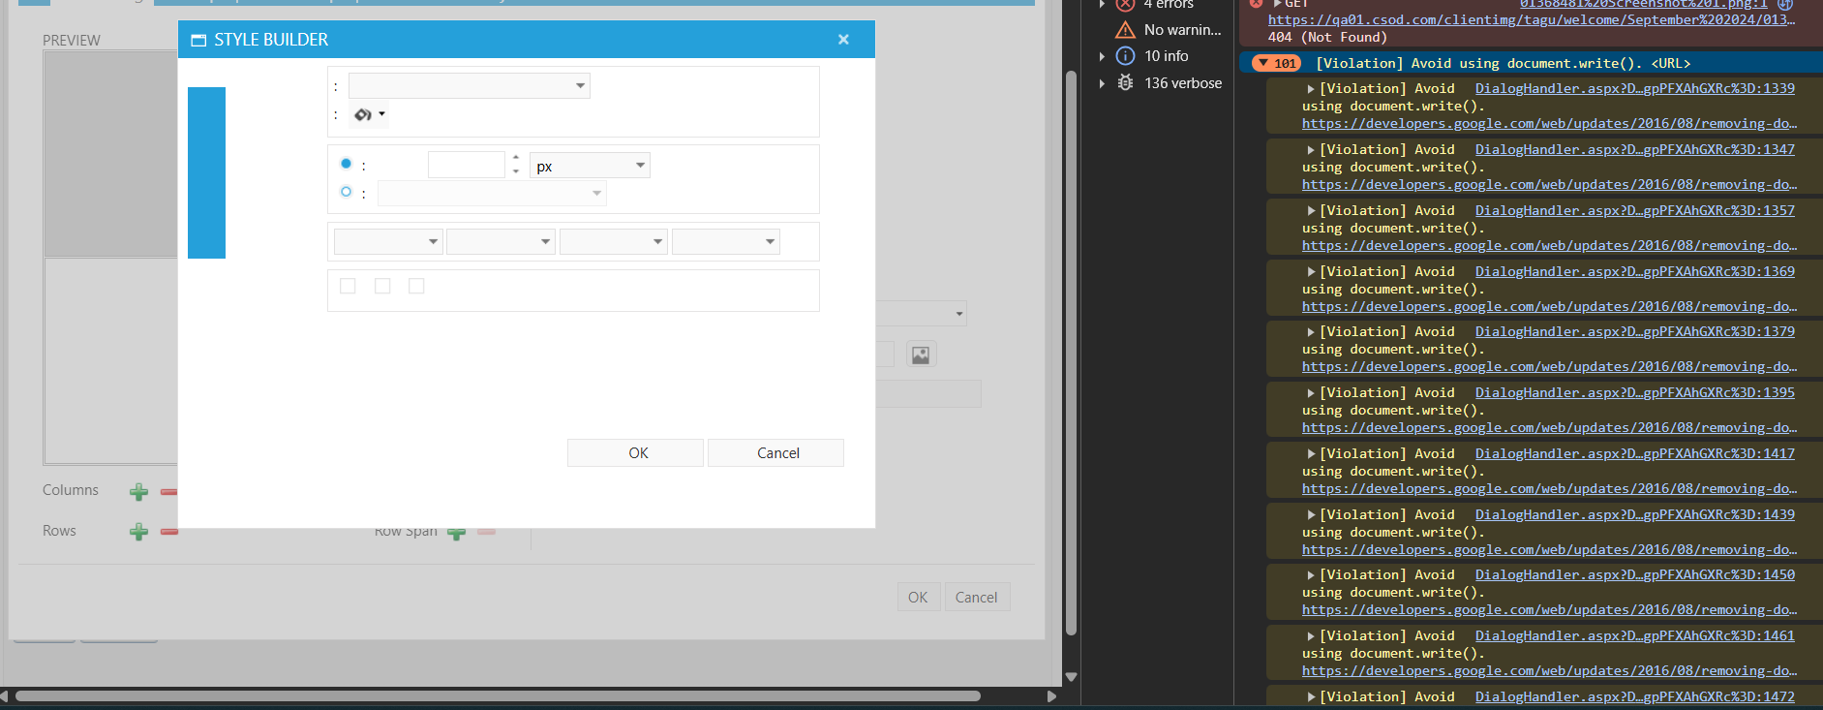Viewport: 1823px width, 710px height.
Task: Add a column with green plus icon
Action: click(x=138, y=492)
